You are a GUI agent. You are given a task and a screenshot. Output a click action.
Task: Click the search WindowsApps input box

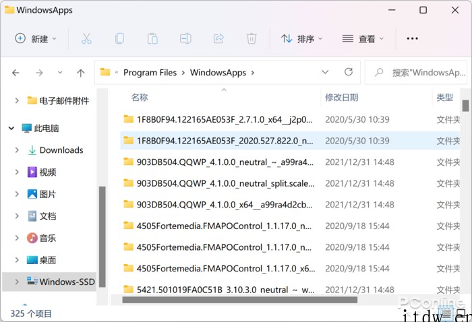click(416, 73)
